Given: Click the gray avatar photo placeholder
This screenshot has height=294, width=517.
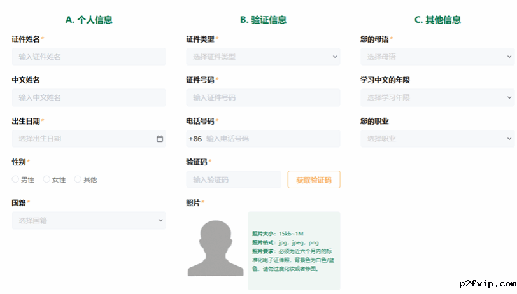Looking at the screenshot, I should (215, 248).
